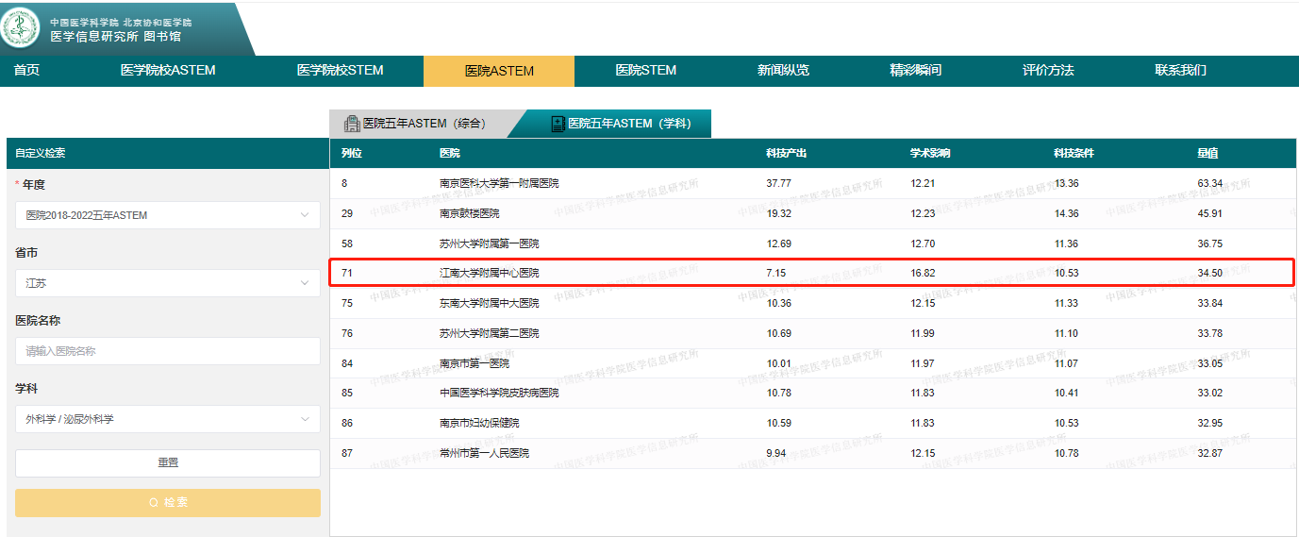The image size is (1299, 537).
Task: Open 评价方法 evaluation methods page
Action: coord(1048,71)
